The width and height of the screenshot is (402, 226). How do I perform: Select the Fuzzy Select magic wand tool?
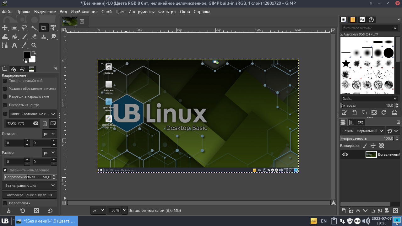pos(34,28)
